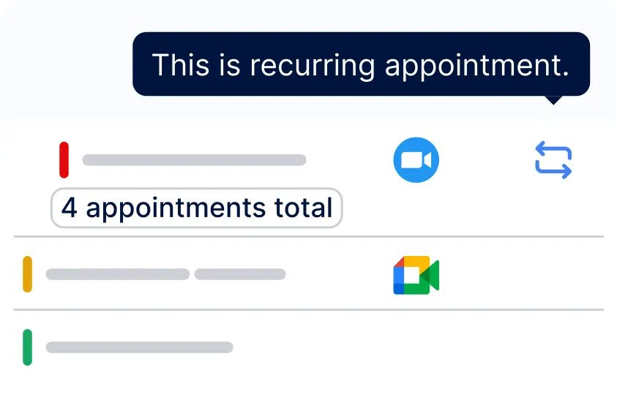Click the yellow appointment color marker
This screenshot has width=617, height=411.
27,274
